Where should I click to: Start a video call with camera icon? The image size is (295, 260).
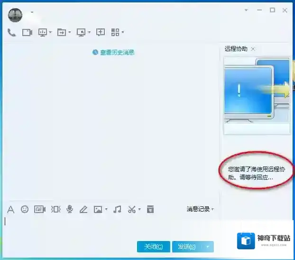pos(27,32)
